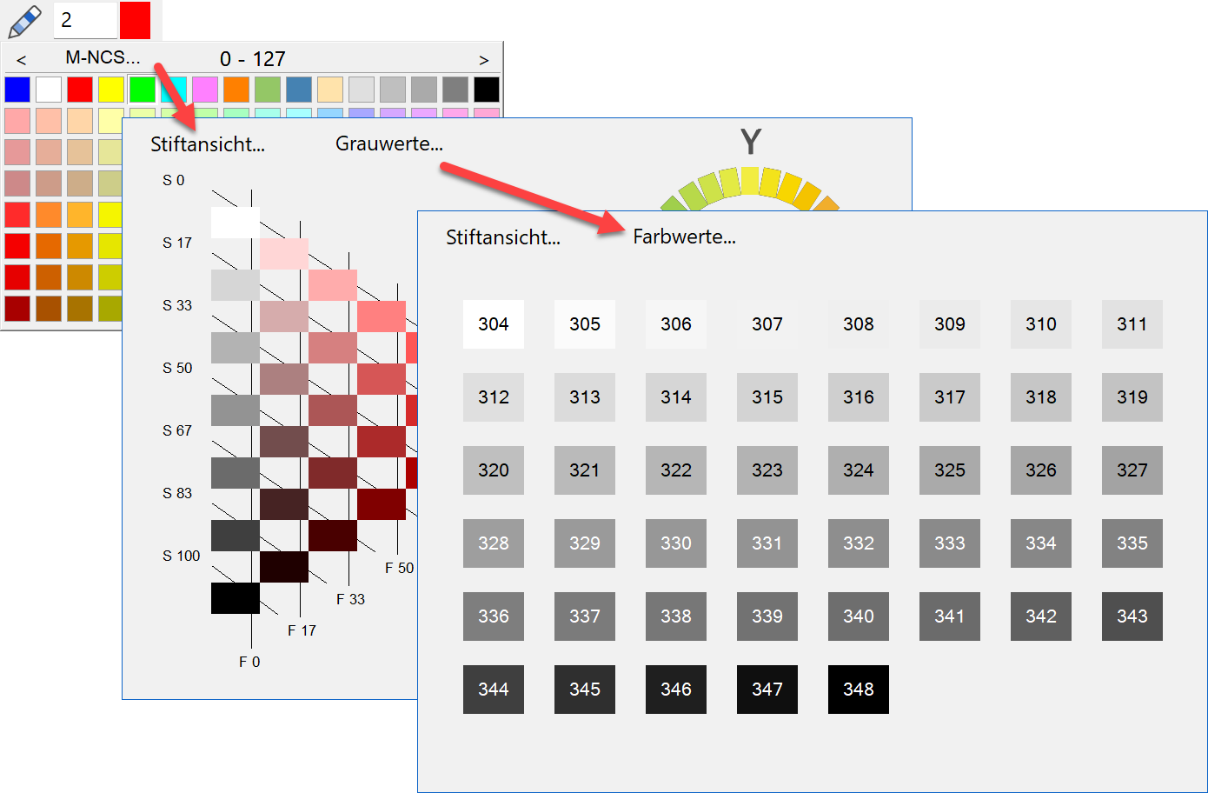Select gray value pen 348
This screenshot has width=1208, height=793.
tap(858, 690)
